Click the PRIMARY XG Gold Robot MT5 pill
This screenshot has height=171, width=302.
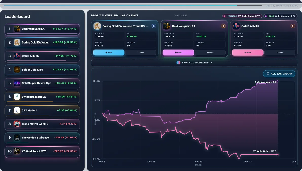click(242, 16)
